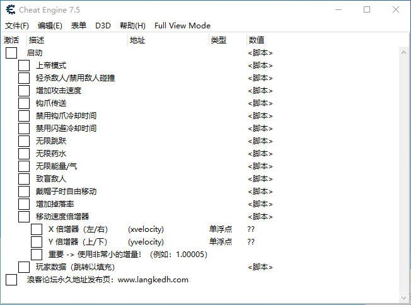Maximize the Cheat Engine window
This screenshot has height=305, width=411.
[367, 9]
